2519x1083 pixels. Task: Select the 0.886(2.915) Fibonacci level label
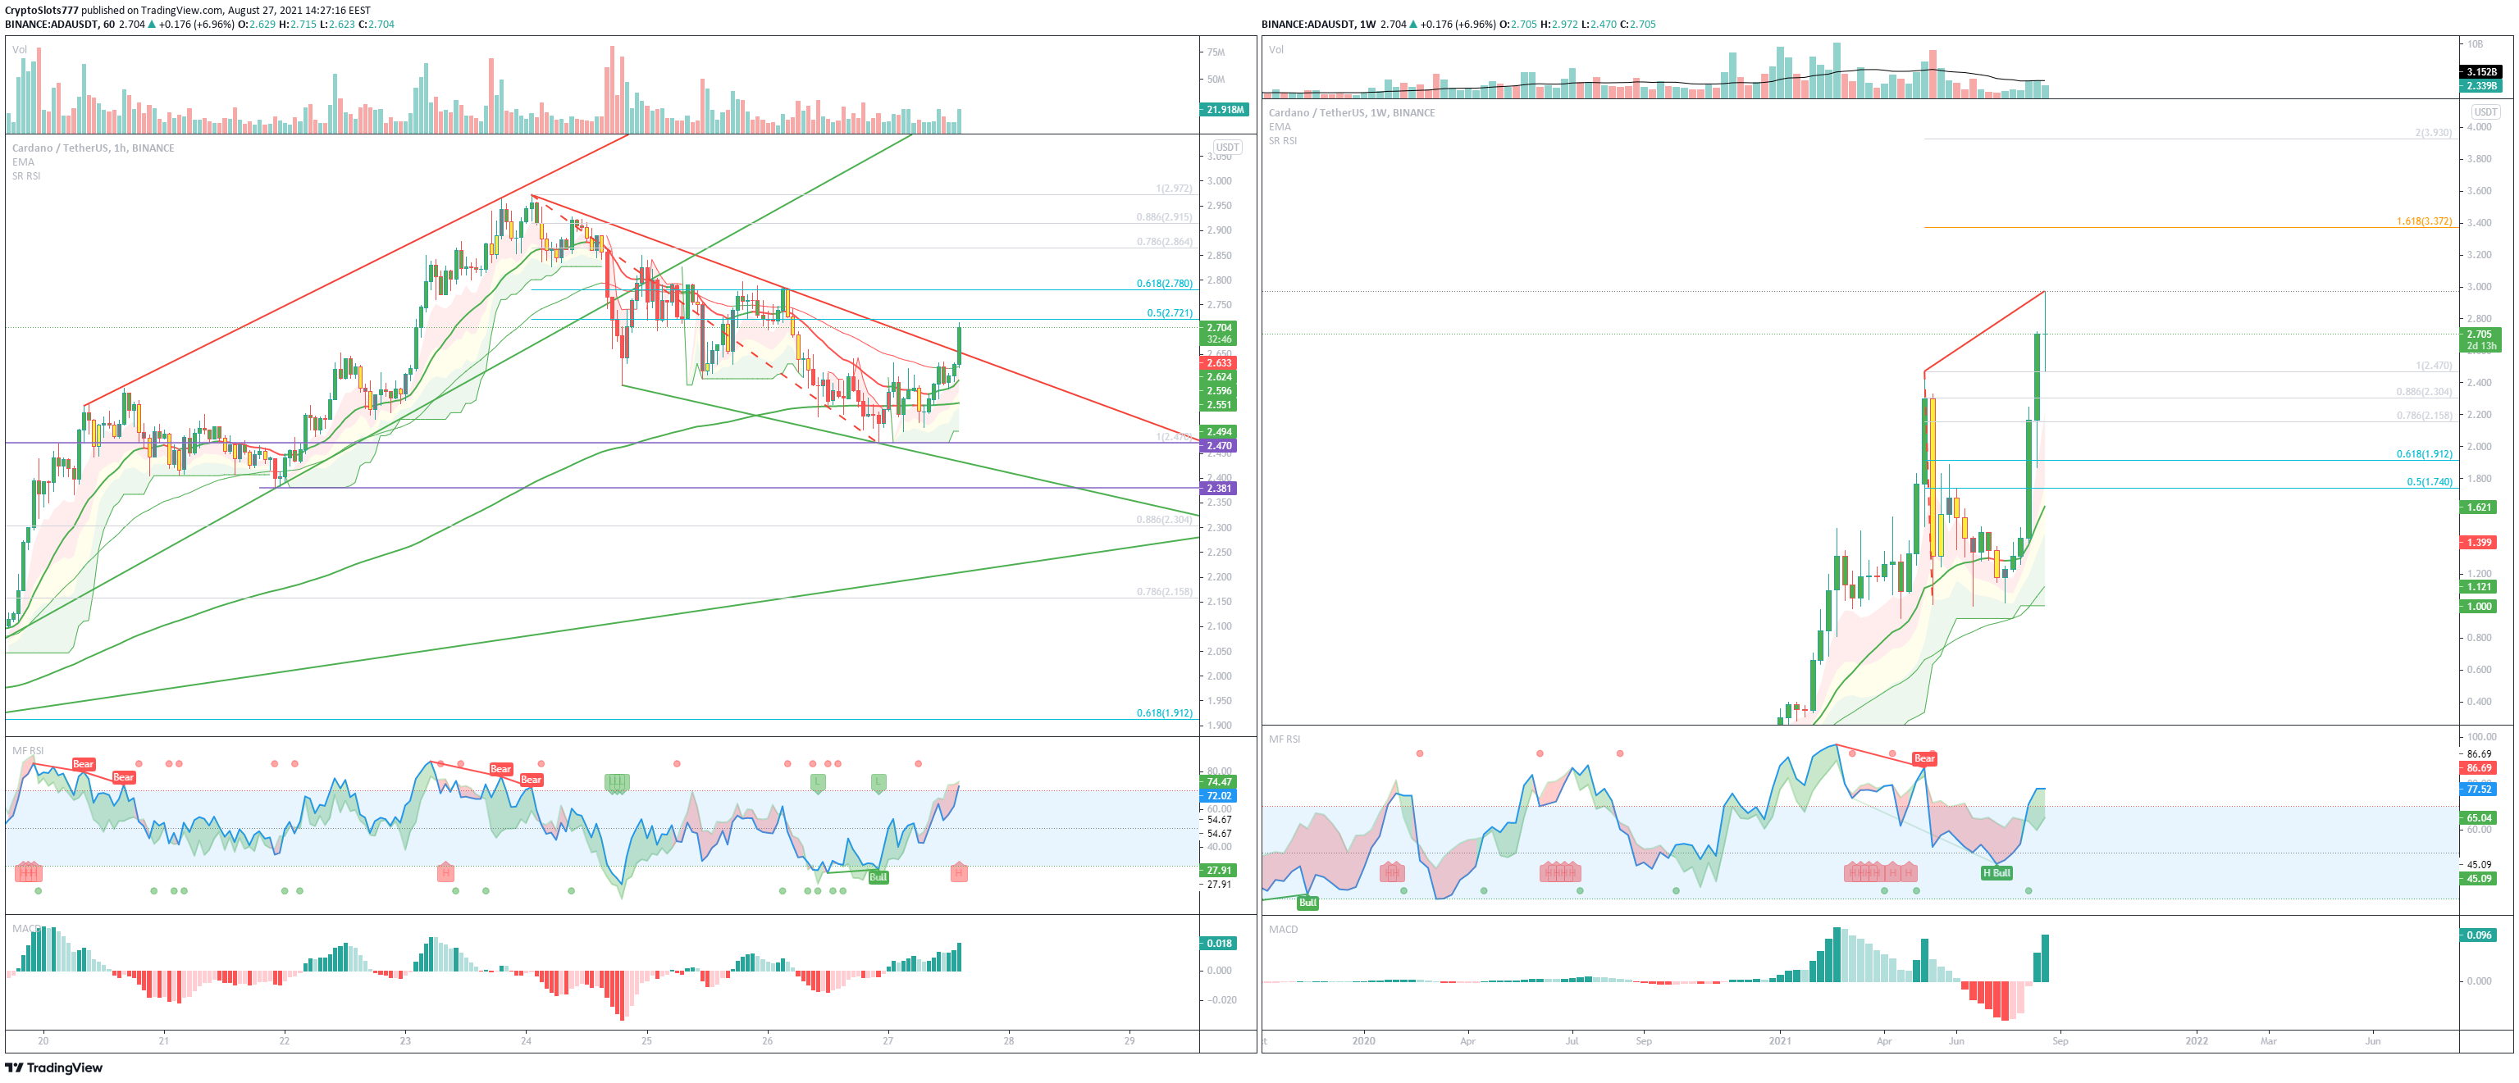(1164, 217)
